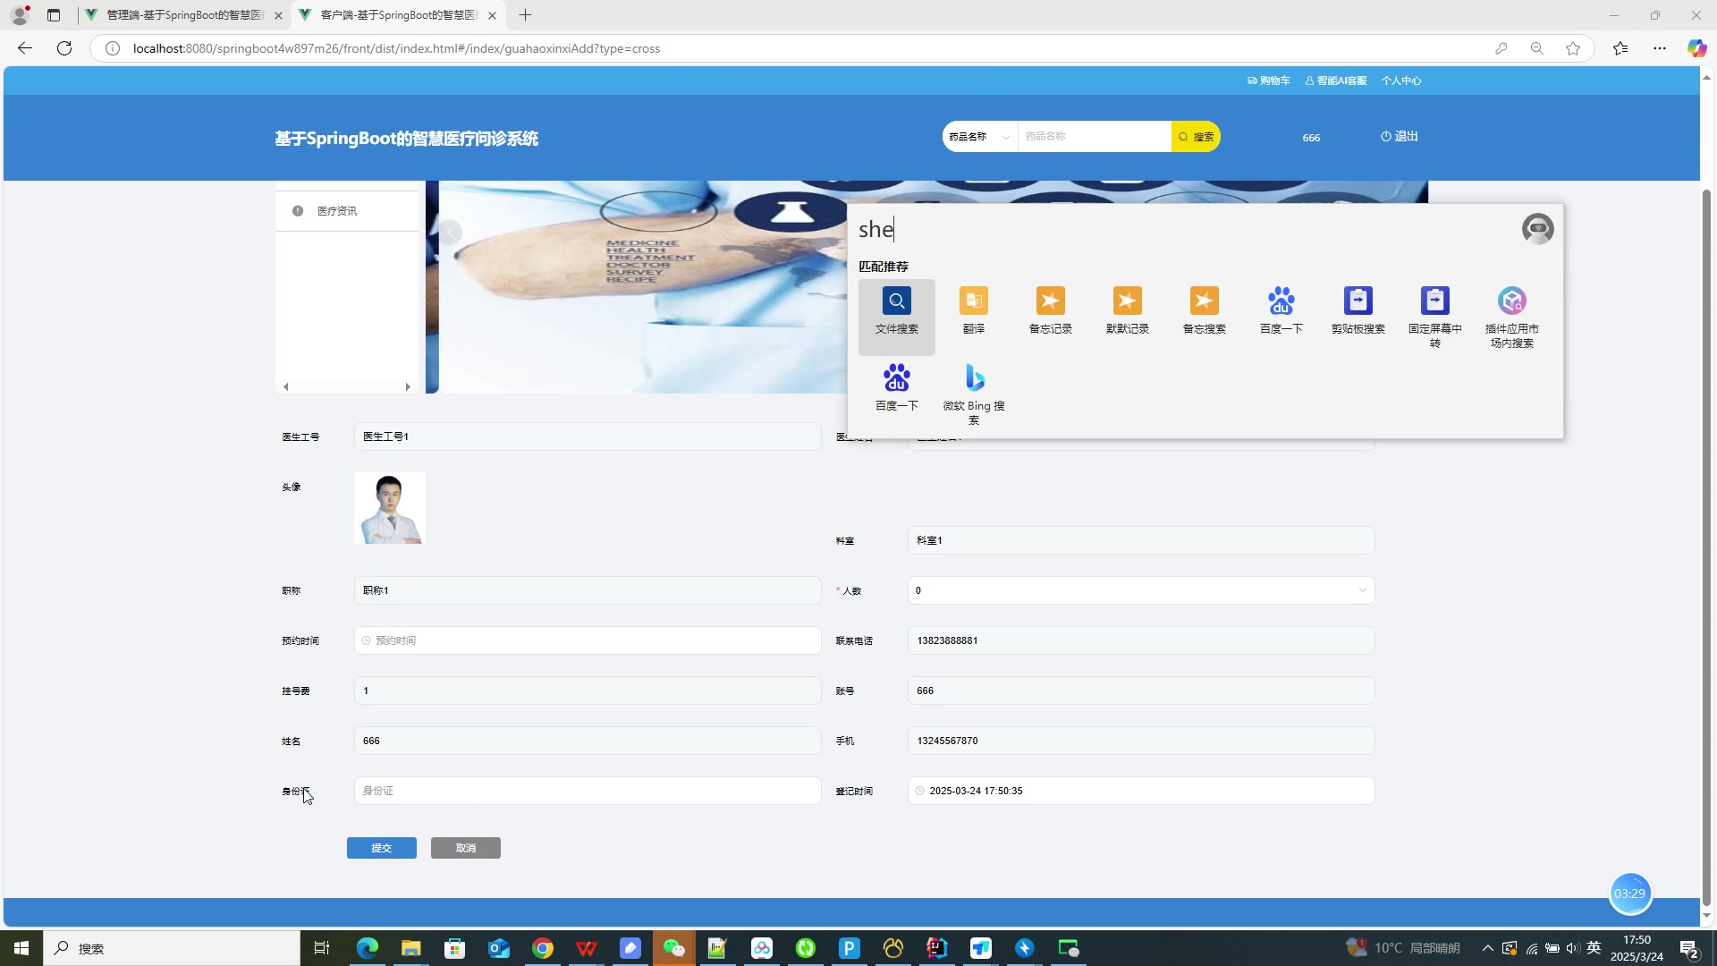Switch to the 管理端 browser tab
Viewport: 1717px width, 966px height.
[x=184, y=15]
